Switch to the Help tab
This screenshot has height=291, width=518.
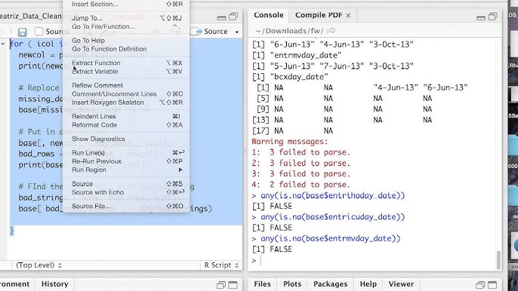pyautogui.click(x=368, y=284)
